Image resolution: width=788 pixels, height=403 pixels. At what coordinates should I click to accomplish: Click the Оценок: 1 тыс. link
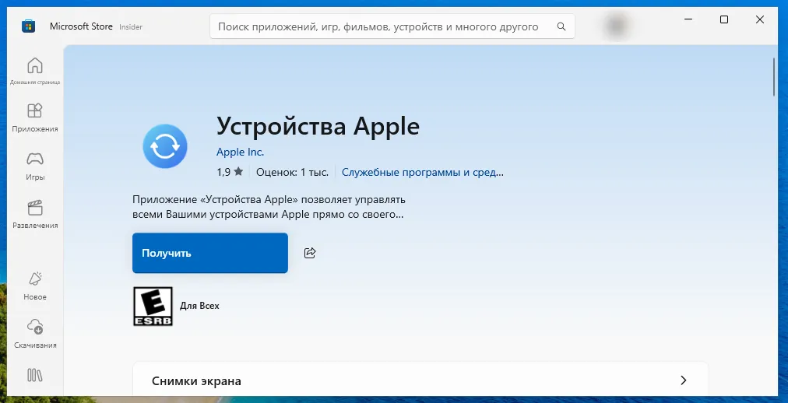coord(292,172)
